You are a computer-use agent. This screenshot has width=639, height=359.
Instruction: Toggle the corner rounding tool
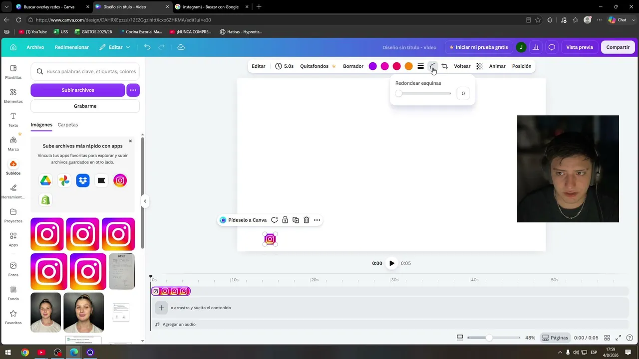433,66
